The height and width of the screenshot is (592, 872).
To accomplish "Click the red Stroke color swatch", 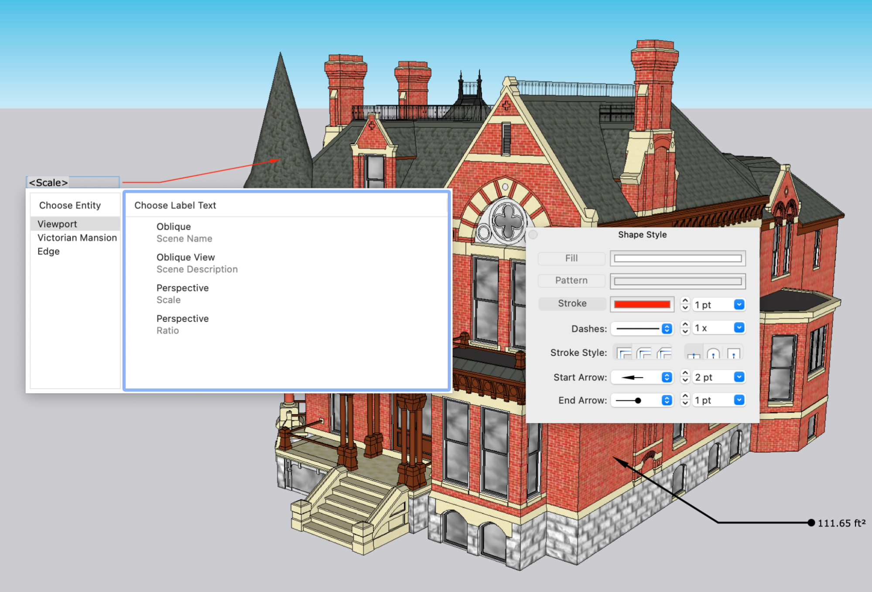I will point(642,304).
